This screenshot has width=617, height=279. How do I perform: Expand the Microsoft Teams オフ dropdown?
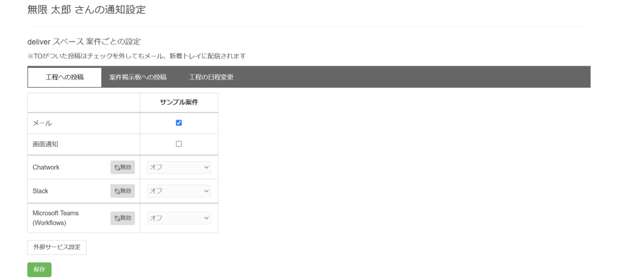(179, 218)
